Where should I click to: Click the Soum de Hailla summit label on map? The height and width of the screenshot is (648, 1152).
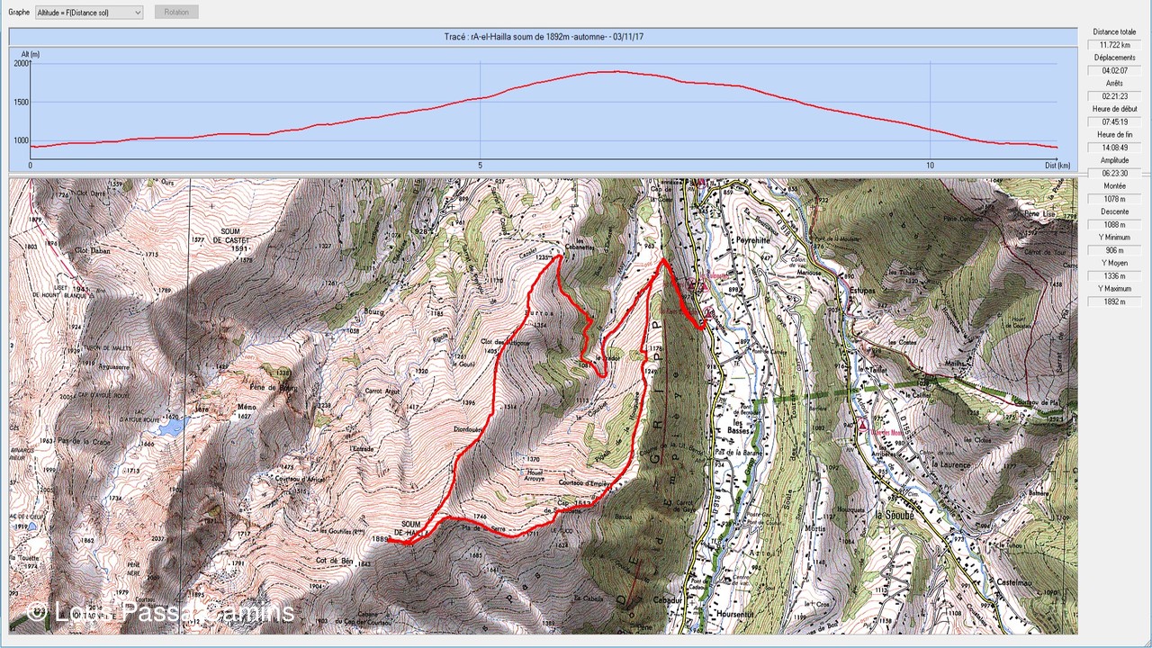pyautogui.click(x=412, y=529)
